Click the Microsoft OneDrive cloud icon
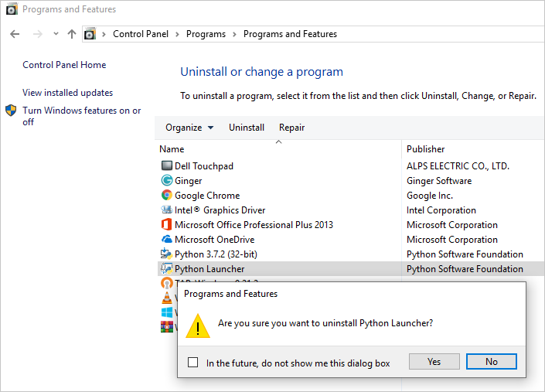 166,240
